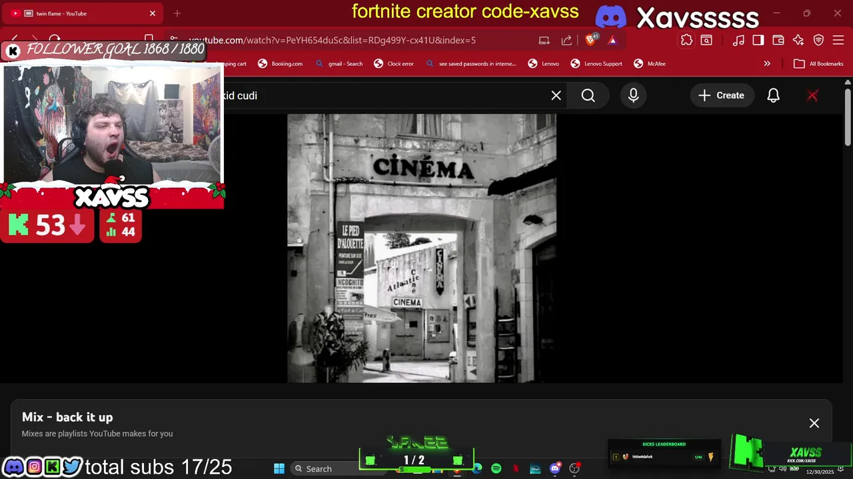
Task: Open Brave VPN shield icon
Action: pos(819,40)
